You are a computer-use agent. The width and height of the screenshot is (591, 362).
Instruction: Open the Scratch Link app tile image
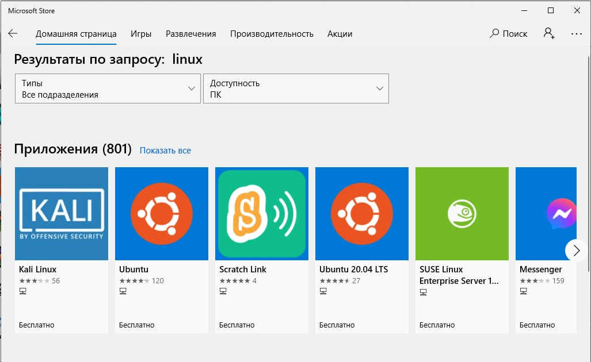[262, 213]
